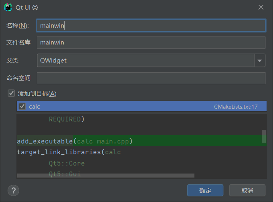
Task: Click the empty 命名空间 input field
Action: [151, 78]
